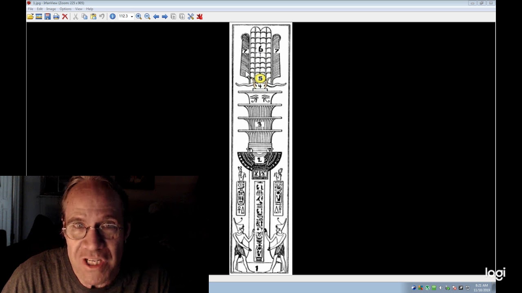Open the Help menu
This screenshot has height=293, width=522.
(90, 9)
